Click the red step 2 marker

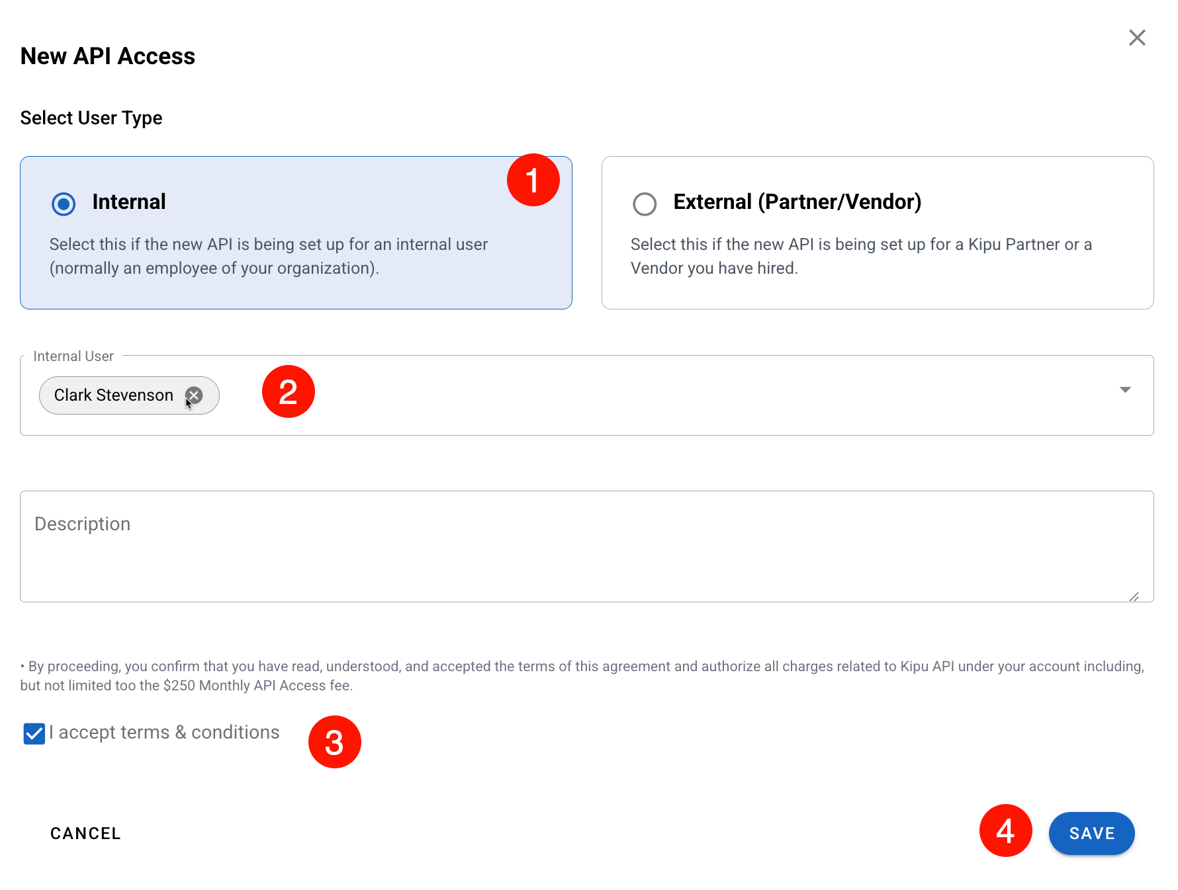pyautogui.click(x=288, y=391)
